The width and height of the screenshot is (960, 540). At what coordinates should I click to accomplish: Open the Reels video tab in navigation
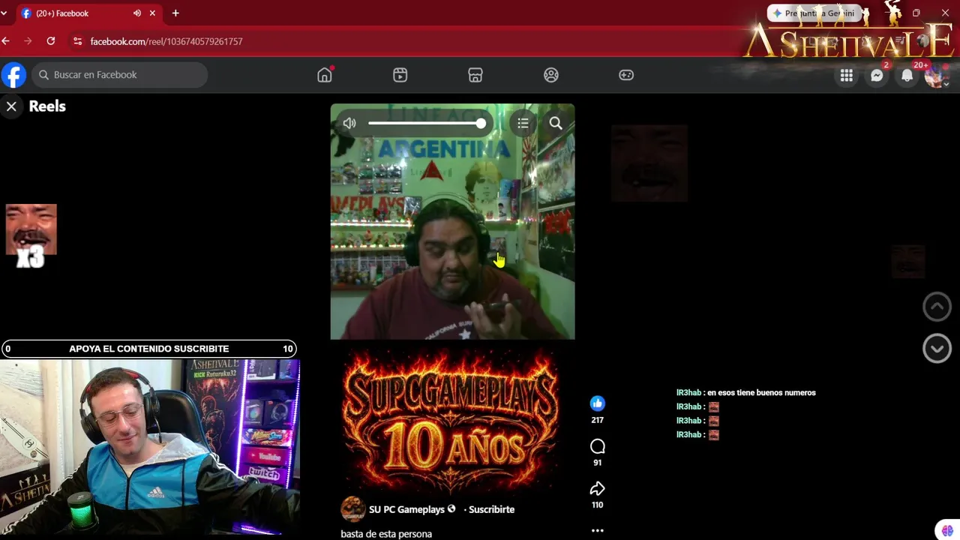pyautogui.click(x=400, y=75)
